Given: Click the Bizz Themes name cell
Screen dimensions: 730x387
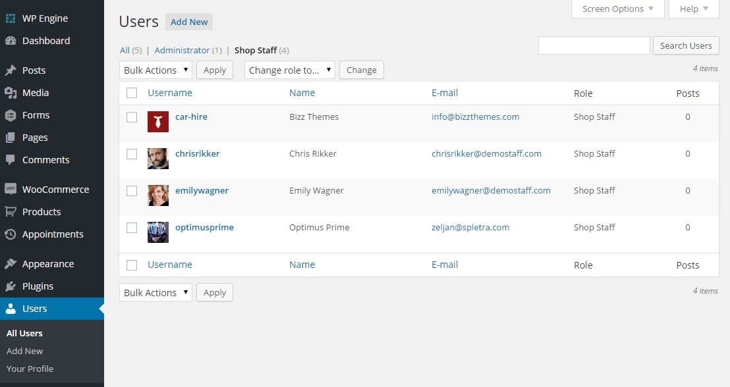Looking at the screenshot, I should click(314, 116).
